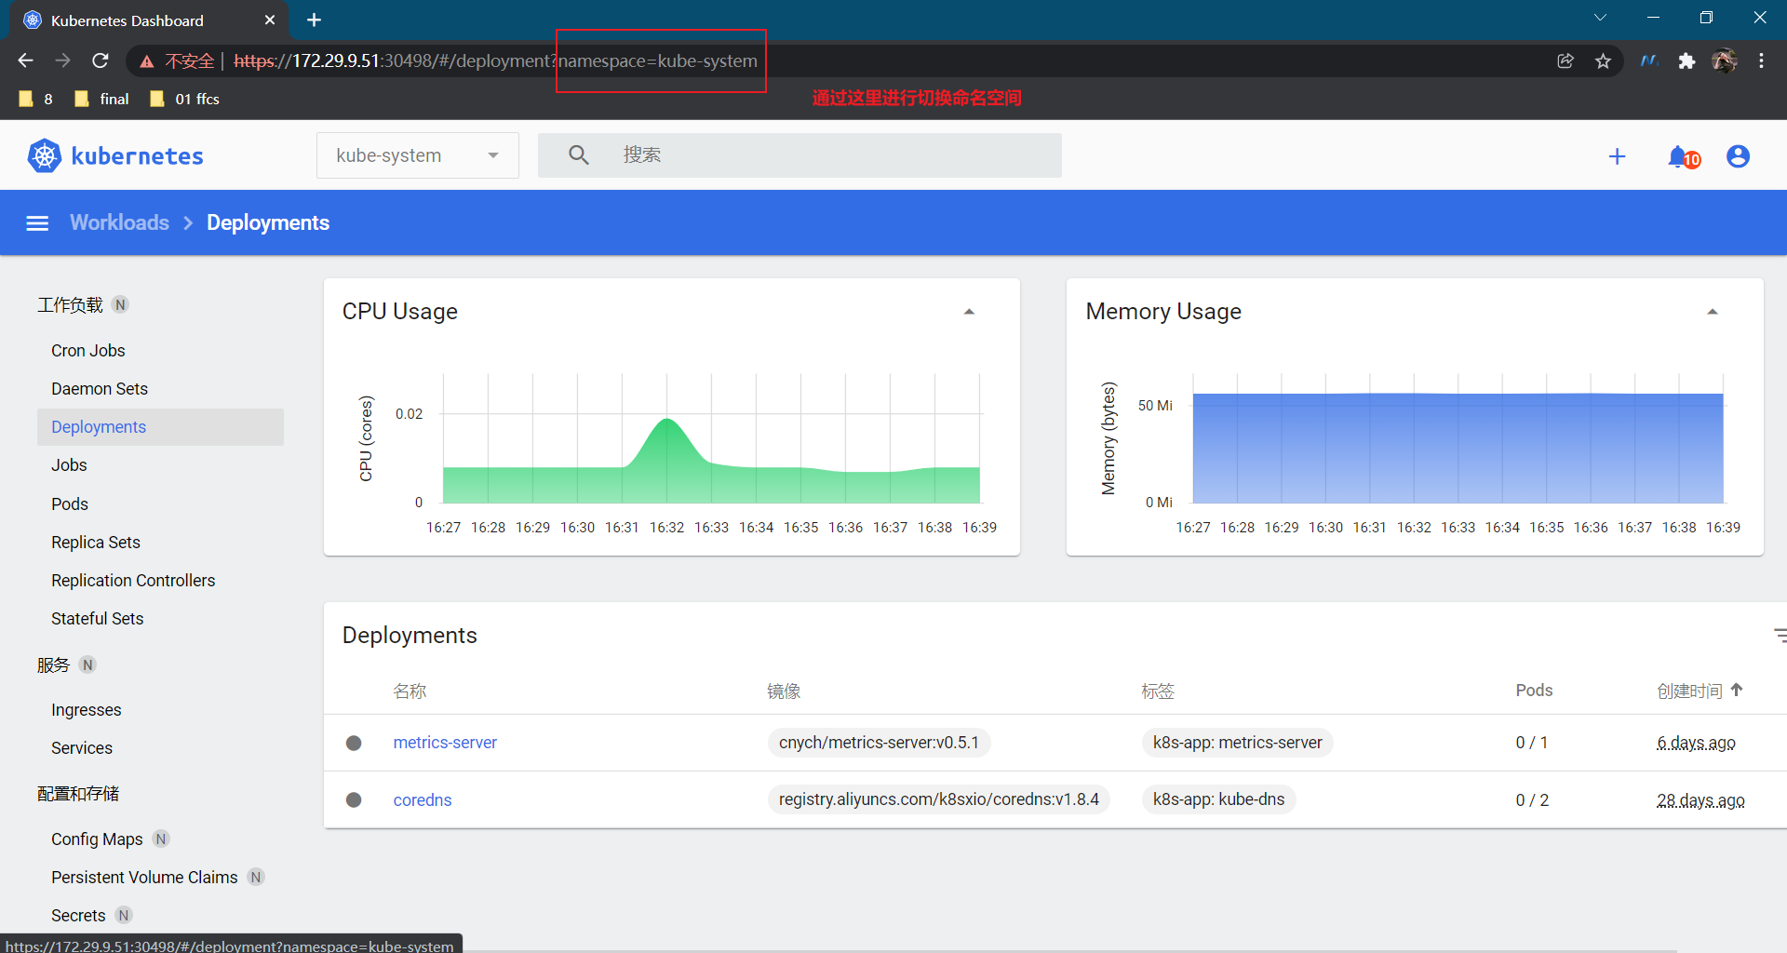Open Stateful Sets in sidebar
Viewport: 1787px width, 953px height.
[x=98, y=619]
